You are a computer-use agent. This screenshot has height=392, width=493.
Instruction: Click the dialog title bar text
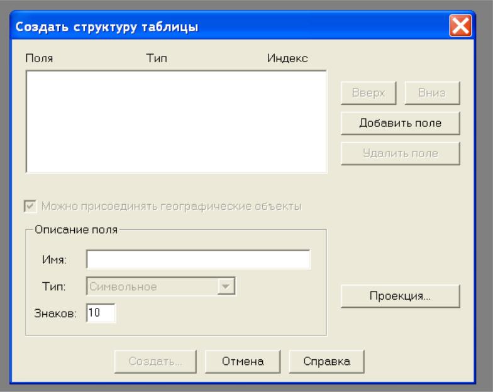[x=107, y=27]
